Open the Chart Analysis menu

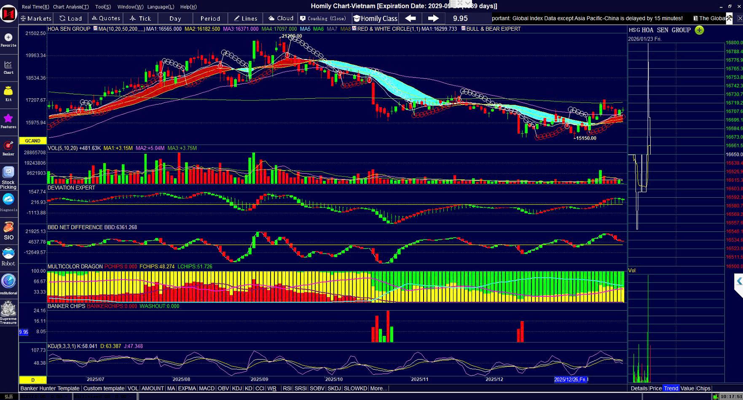[70, 7]
